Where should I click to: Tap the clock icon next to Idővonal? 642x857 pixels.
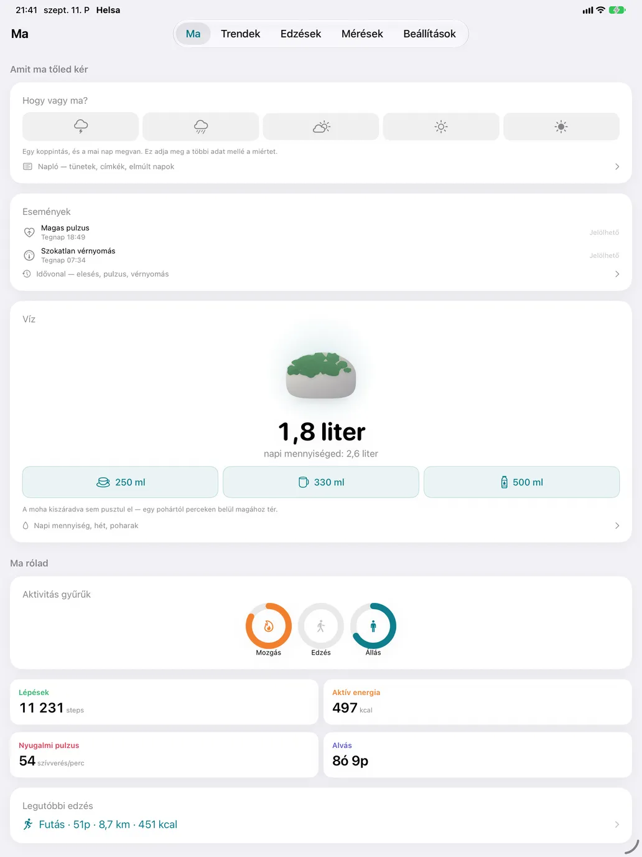(x=27, y=274)
